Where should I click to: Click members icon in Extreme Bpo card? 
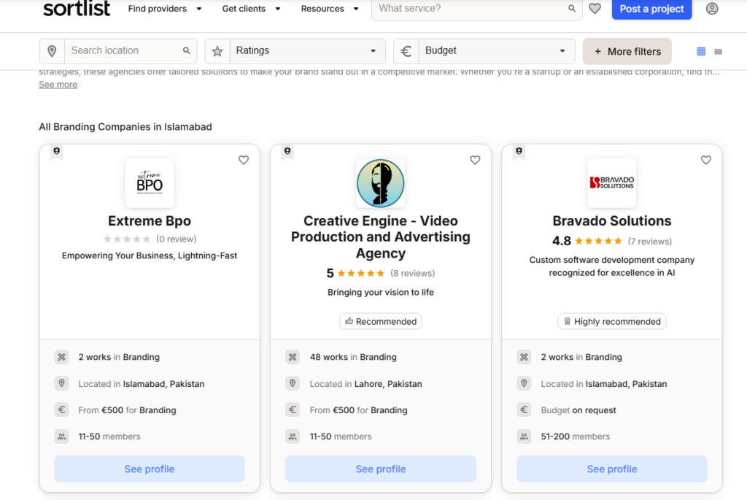tap(61, 436)
